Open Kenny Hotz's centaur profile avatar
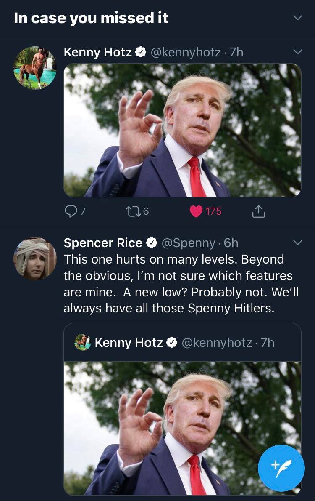 (x=35, y=67)
